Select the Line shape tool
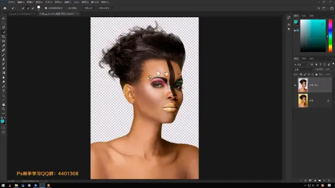The image size is (335, 188). (x=4, y=100)
